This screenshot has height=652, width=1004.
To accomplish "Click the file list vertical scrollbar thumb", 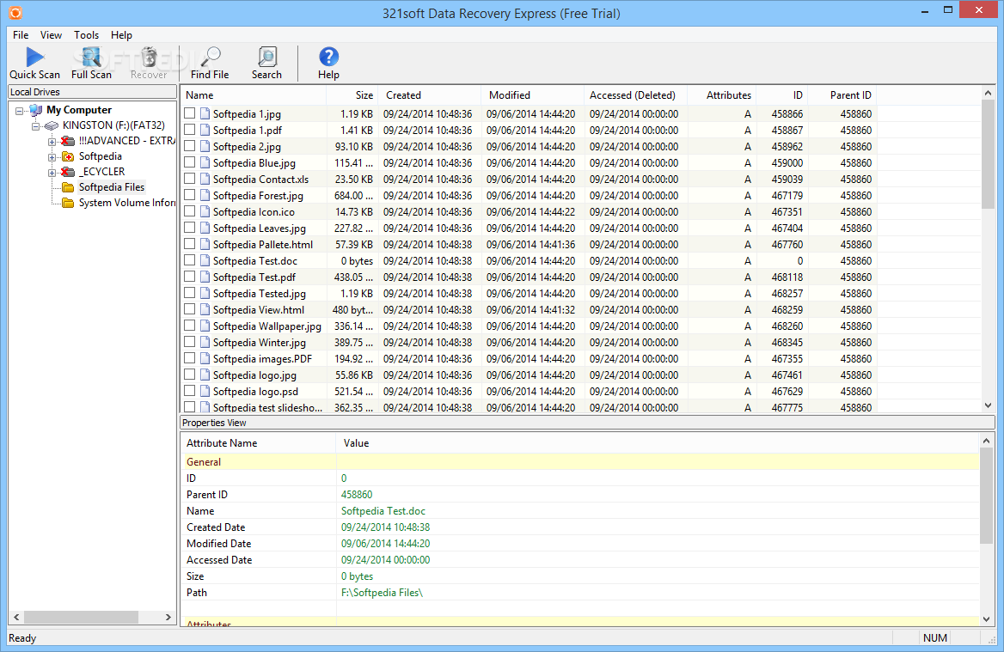I will point(988,155).
